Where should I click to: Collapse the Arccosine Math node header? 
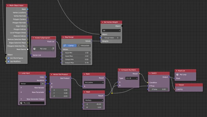(85, 74)
